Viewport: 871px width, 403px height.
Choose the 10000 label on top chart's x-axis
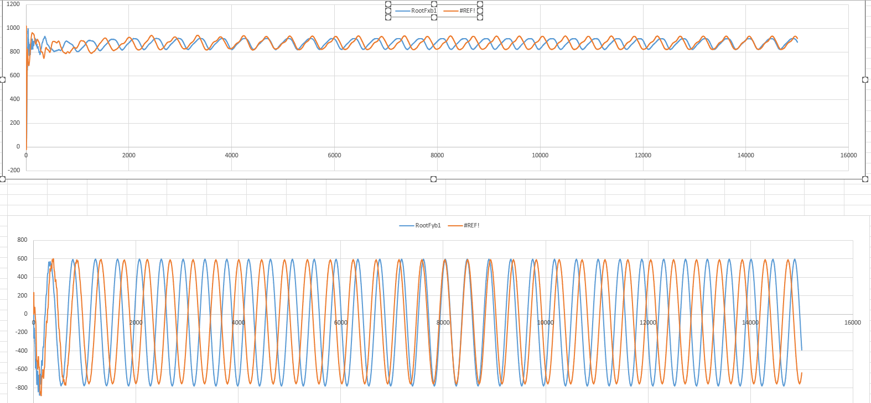coord(540,155)
